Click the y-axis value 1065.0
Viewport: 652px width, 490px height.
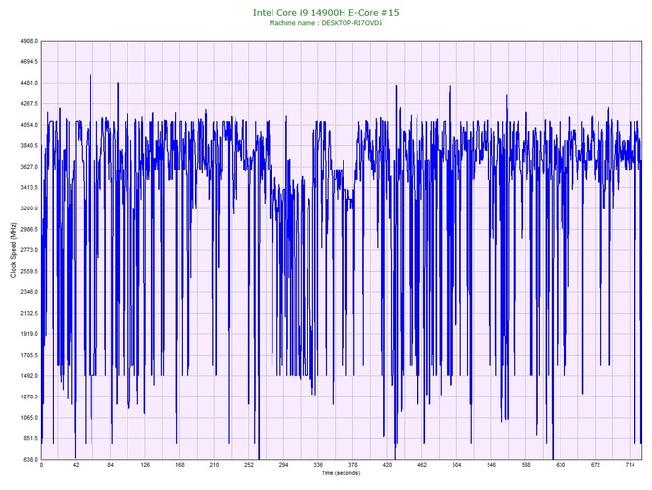tap(29, 418)
